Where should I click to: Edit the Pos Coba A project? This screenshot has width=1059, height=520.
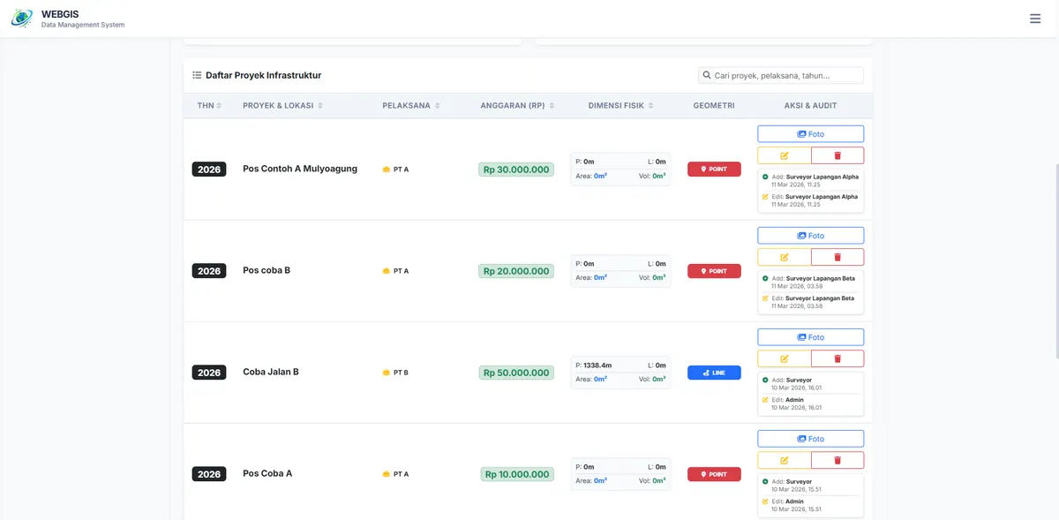[784, 460]
